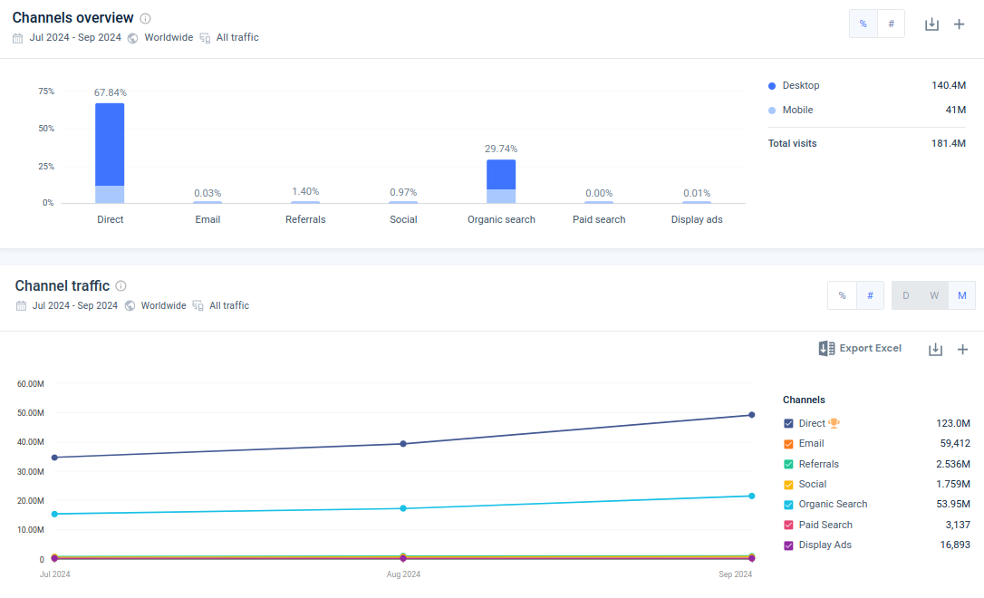Screen dimensions: 984x598
Task: Click the Direct line Aug 2024 data point
Action: (x=403, y=444)
